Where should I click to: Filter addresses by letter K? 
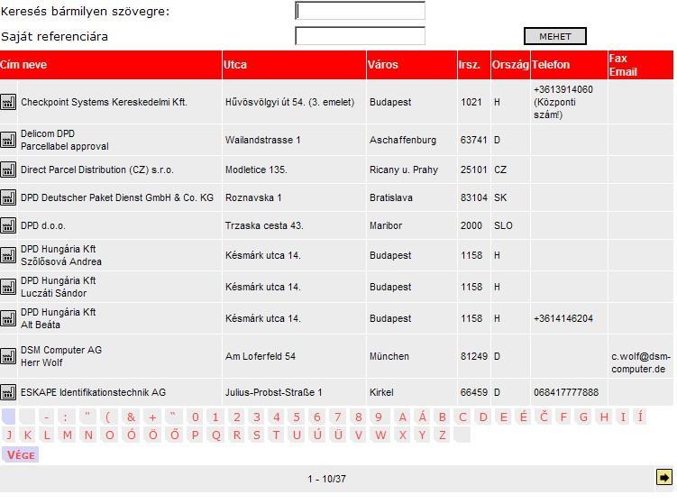(28, 435)
